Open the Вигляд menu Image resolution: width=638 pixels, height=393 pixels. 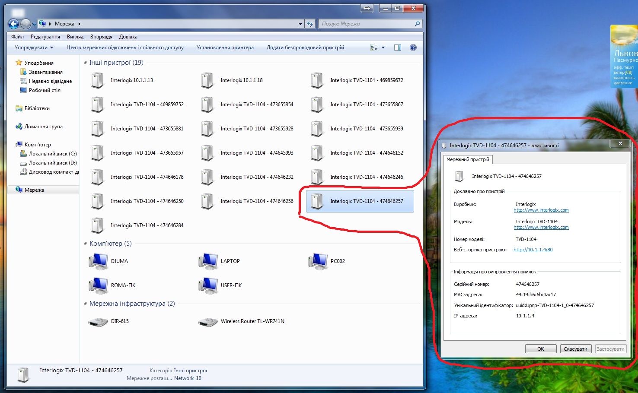pos(75,37)
